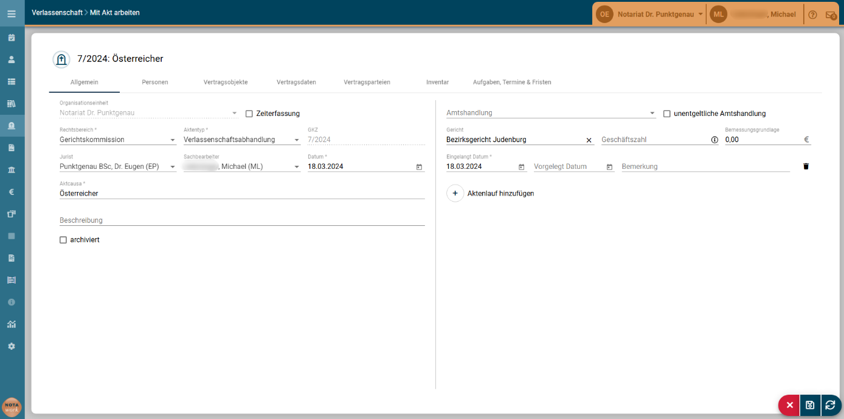Go to the Vertragsparteien tab
This screenshot has height=419, width=844.
[367, 82]
